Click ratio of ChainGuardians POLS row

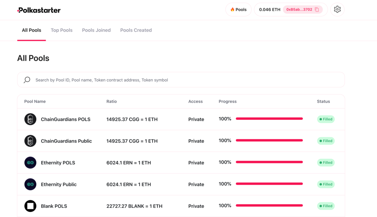point(132,119)
